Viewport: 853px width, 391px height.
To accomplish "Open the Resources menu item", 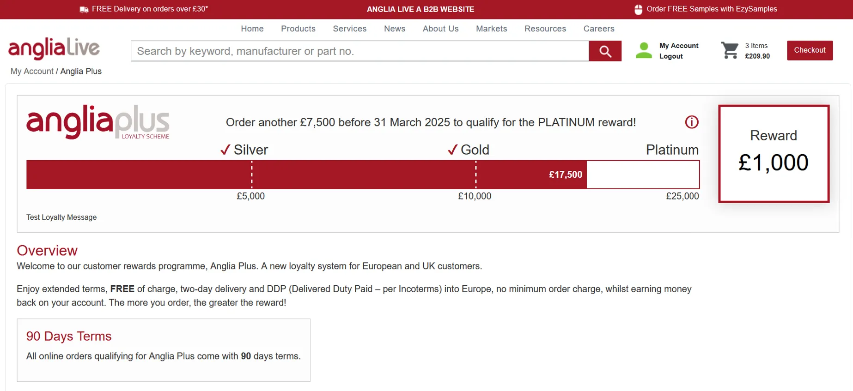I will (545, 29).
